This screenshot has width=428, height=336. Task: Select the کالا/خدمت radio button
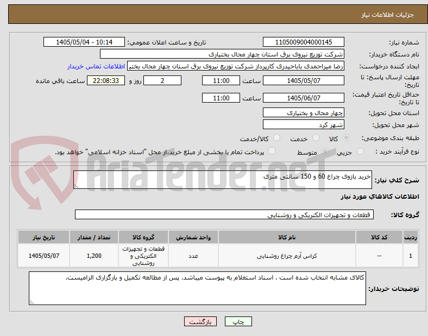(277, 138)
